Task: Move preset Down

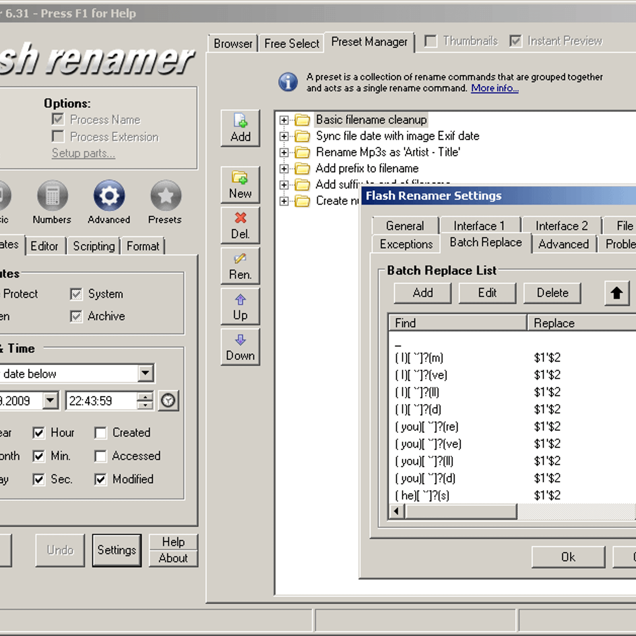Action: 240,347
